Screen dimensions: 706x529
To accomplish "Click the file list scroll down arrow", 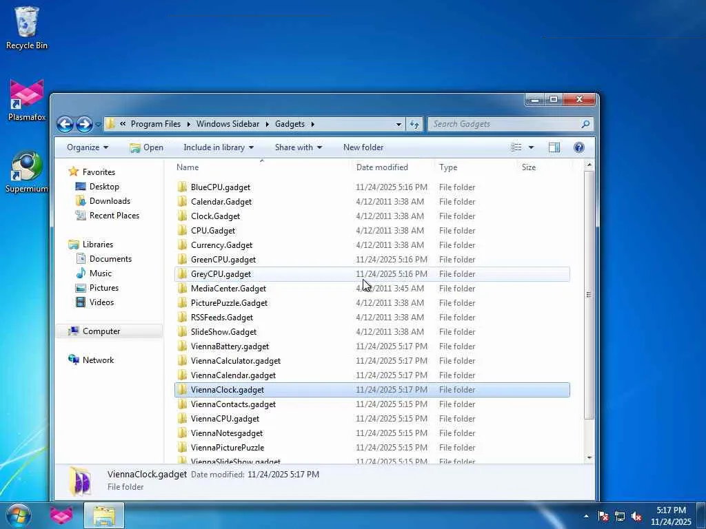I will click(589, 457).
